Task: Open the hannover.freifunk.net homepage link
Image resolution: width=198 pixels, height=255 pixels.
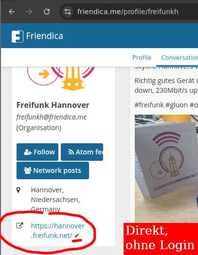Action: 57,231
